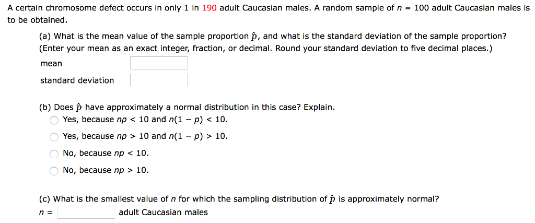Click the mean answer input box
Screen dimensions: 535x223
click(x=159, y=63)
